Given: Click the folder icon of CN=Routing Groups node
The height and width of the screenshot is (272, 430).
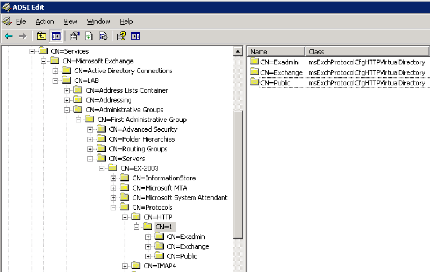Looking at the screenshot, I should coord(101,148).
